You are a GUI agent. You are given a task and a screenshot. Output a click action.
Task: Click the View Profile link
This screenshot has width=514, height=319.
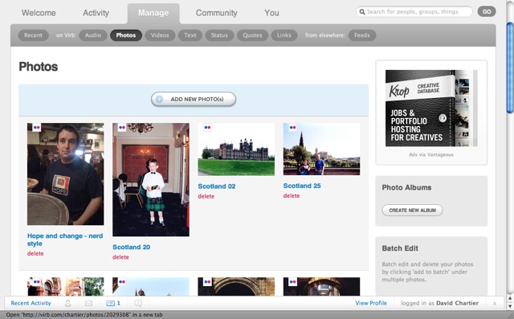tap(371, 303)
